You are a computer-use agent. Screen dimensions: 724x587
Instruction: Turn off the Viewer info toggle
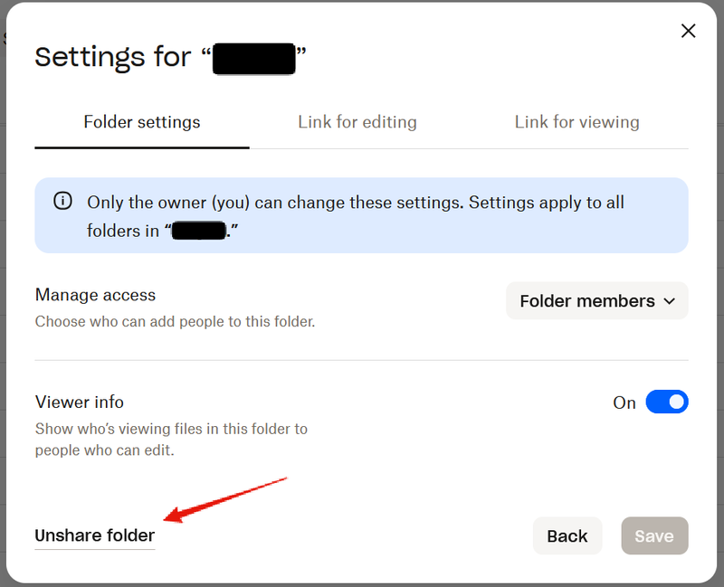coord(667,402)
